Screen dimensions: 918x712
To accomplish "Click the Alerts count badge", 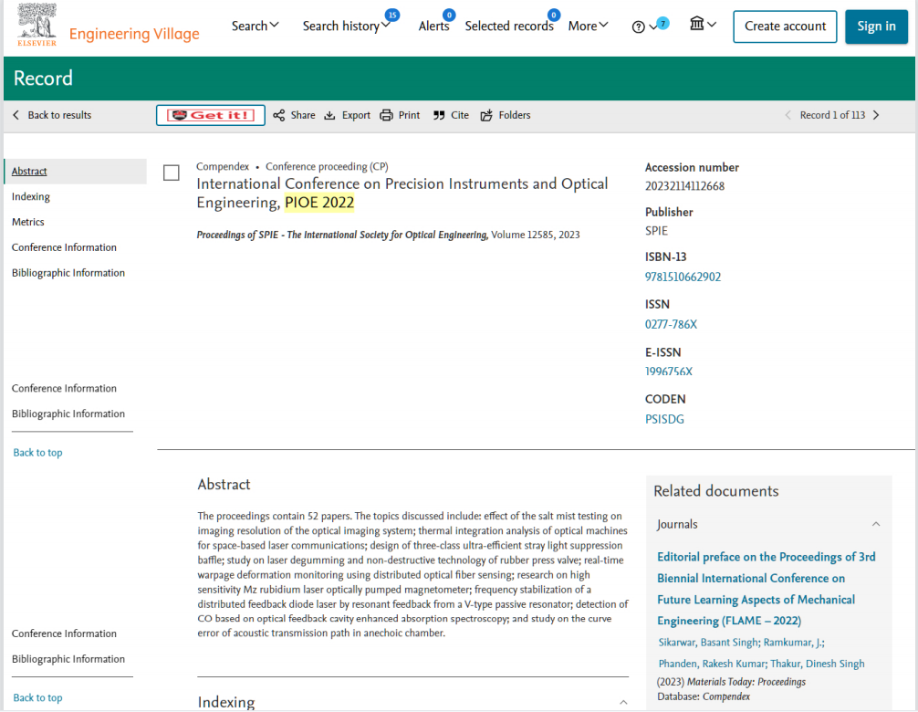I will 449,16.
